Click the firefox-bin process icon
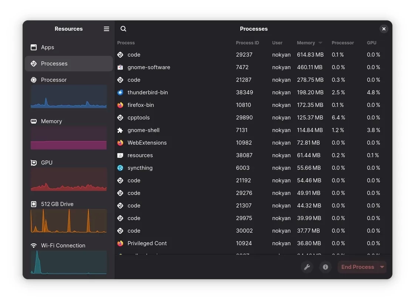Screen dimensions: 415x304 [x=120, y=105]
